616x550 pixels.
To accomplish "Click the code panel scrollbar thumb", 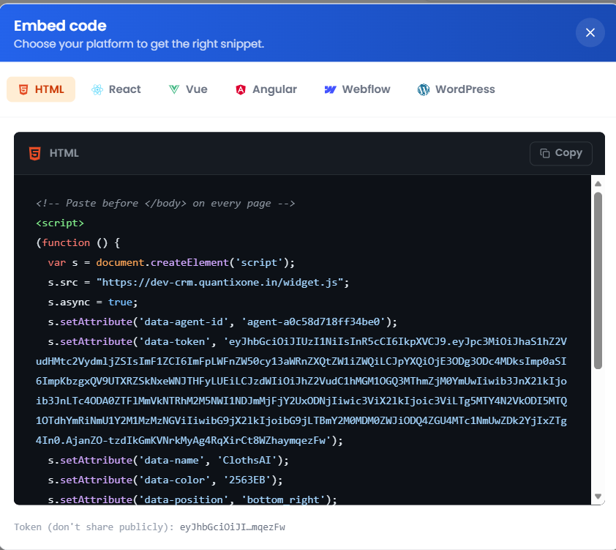I will [598, 280].
